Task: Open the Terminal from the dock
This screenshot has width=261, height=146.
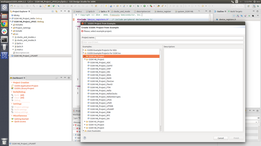Action: click(x=4, y=39)
